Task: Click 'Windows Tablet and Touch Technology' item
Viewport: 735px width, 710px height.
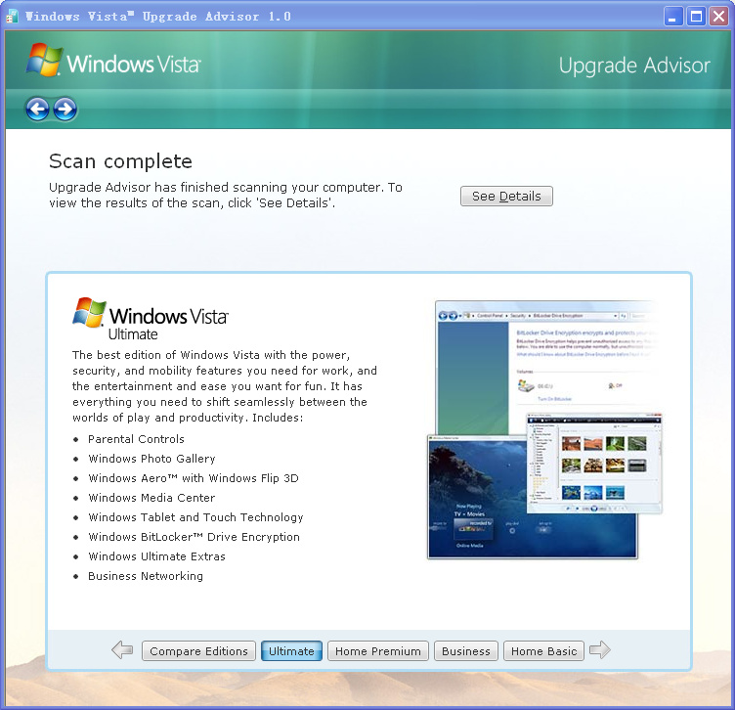Action: (195, 517)
